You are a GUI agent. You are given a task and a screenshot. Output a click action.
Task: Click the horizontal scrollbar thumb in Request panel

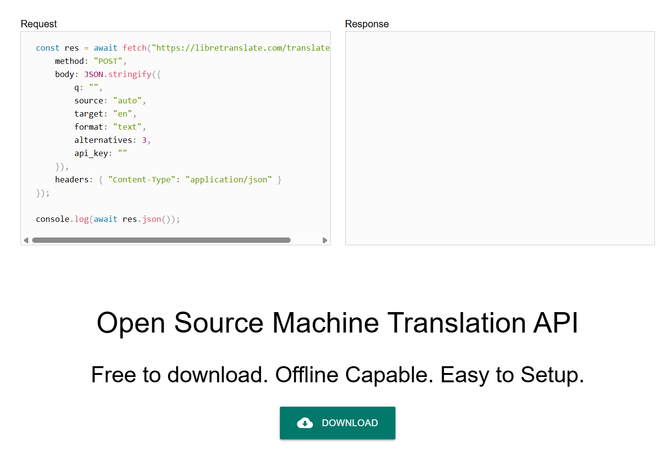coord(161,240)
